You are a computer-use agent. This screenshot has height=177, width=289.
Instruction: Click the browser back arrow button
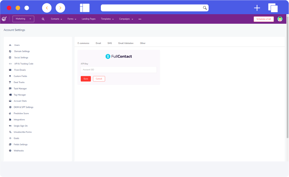(47, 8)
